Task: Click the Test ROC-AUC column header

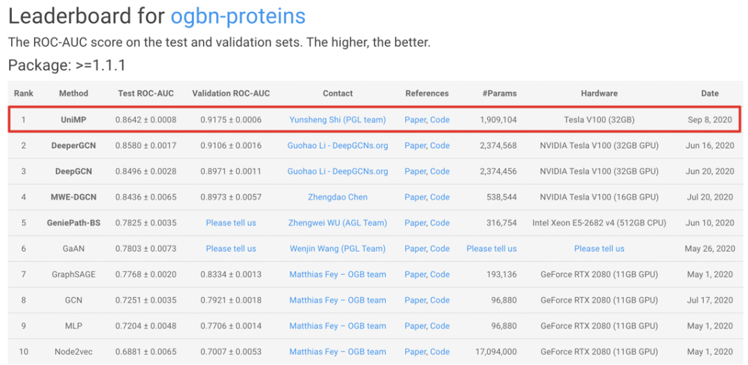Action: [x=146, y=93]
